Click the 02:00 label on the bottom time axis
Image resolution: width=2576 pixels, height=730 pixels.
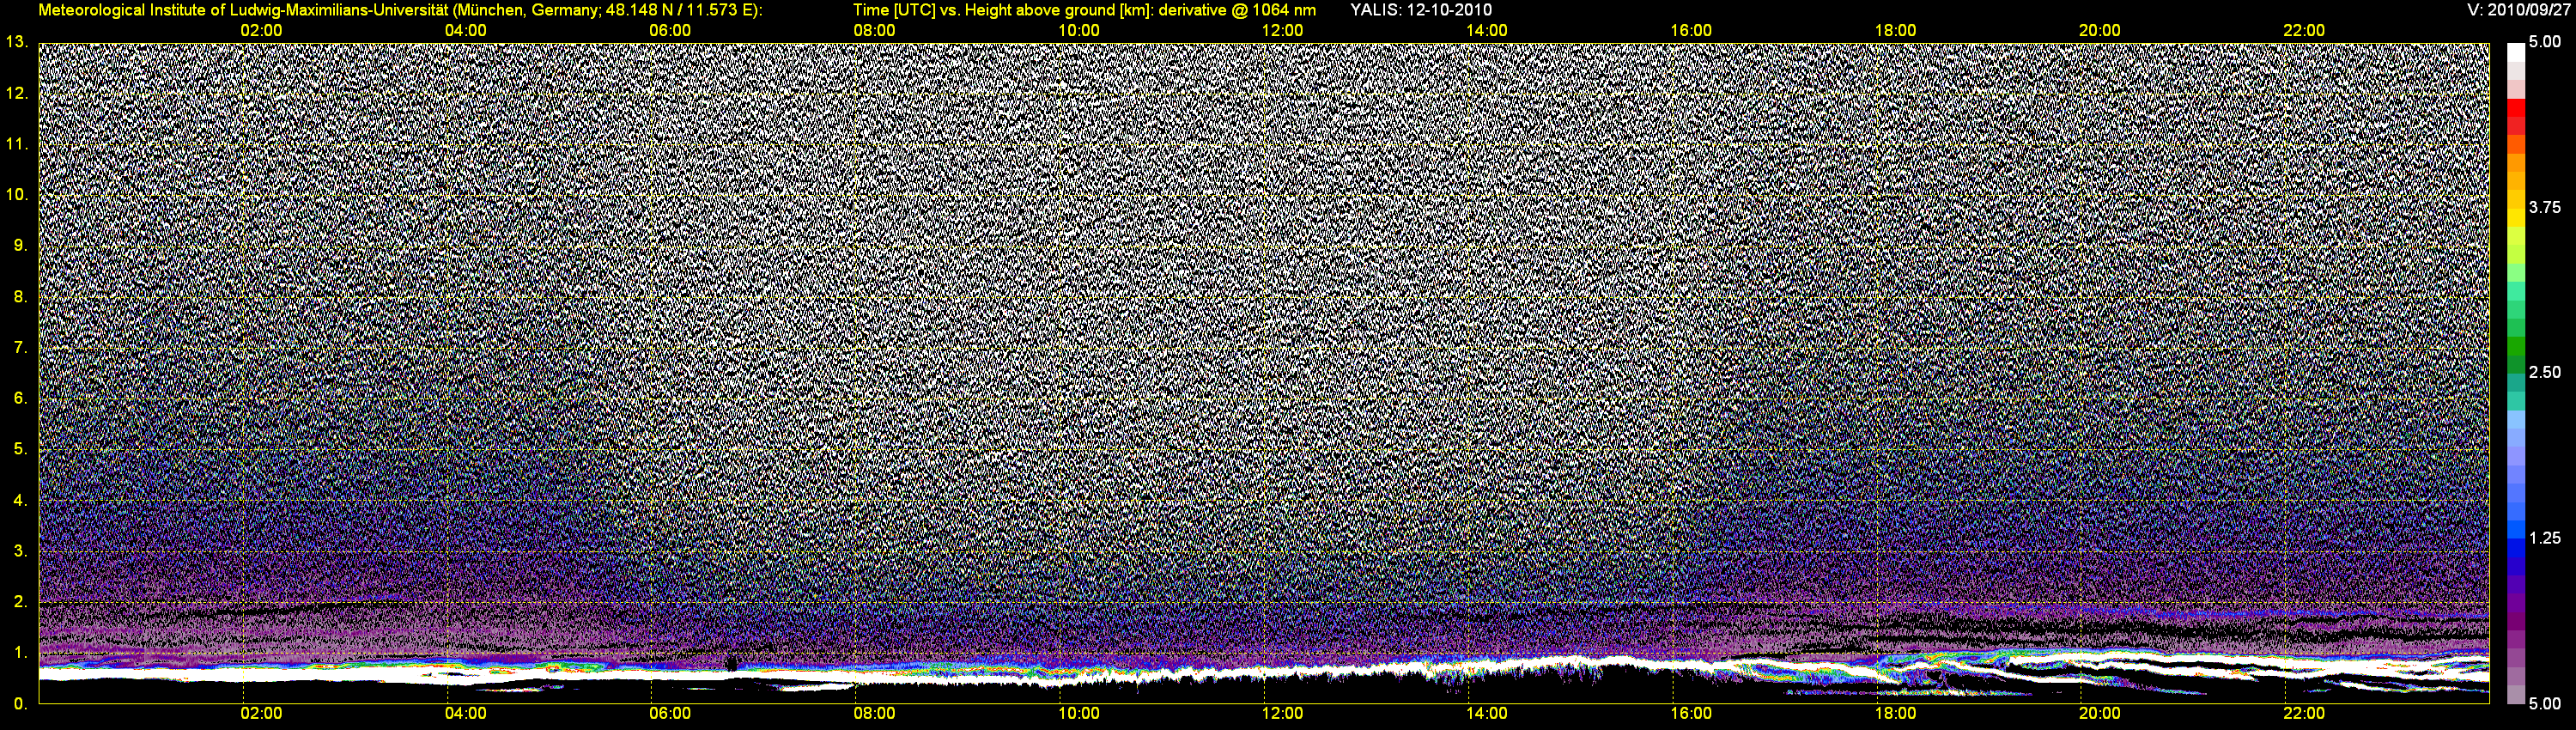pyautogui.click(x=261, y=714)
